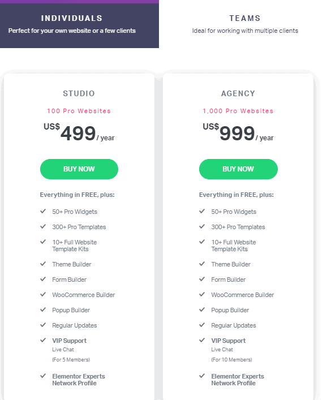Screen dimensions: 327x400
Task: Click checkmark beside Studio 50+ Pro Widgets
Action: coord(43,211)
